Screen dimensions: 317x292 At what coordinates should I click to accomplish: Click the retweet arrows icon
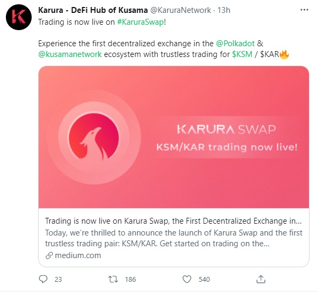click(x=113, y=280)
